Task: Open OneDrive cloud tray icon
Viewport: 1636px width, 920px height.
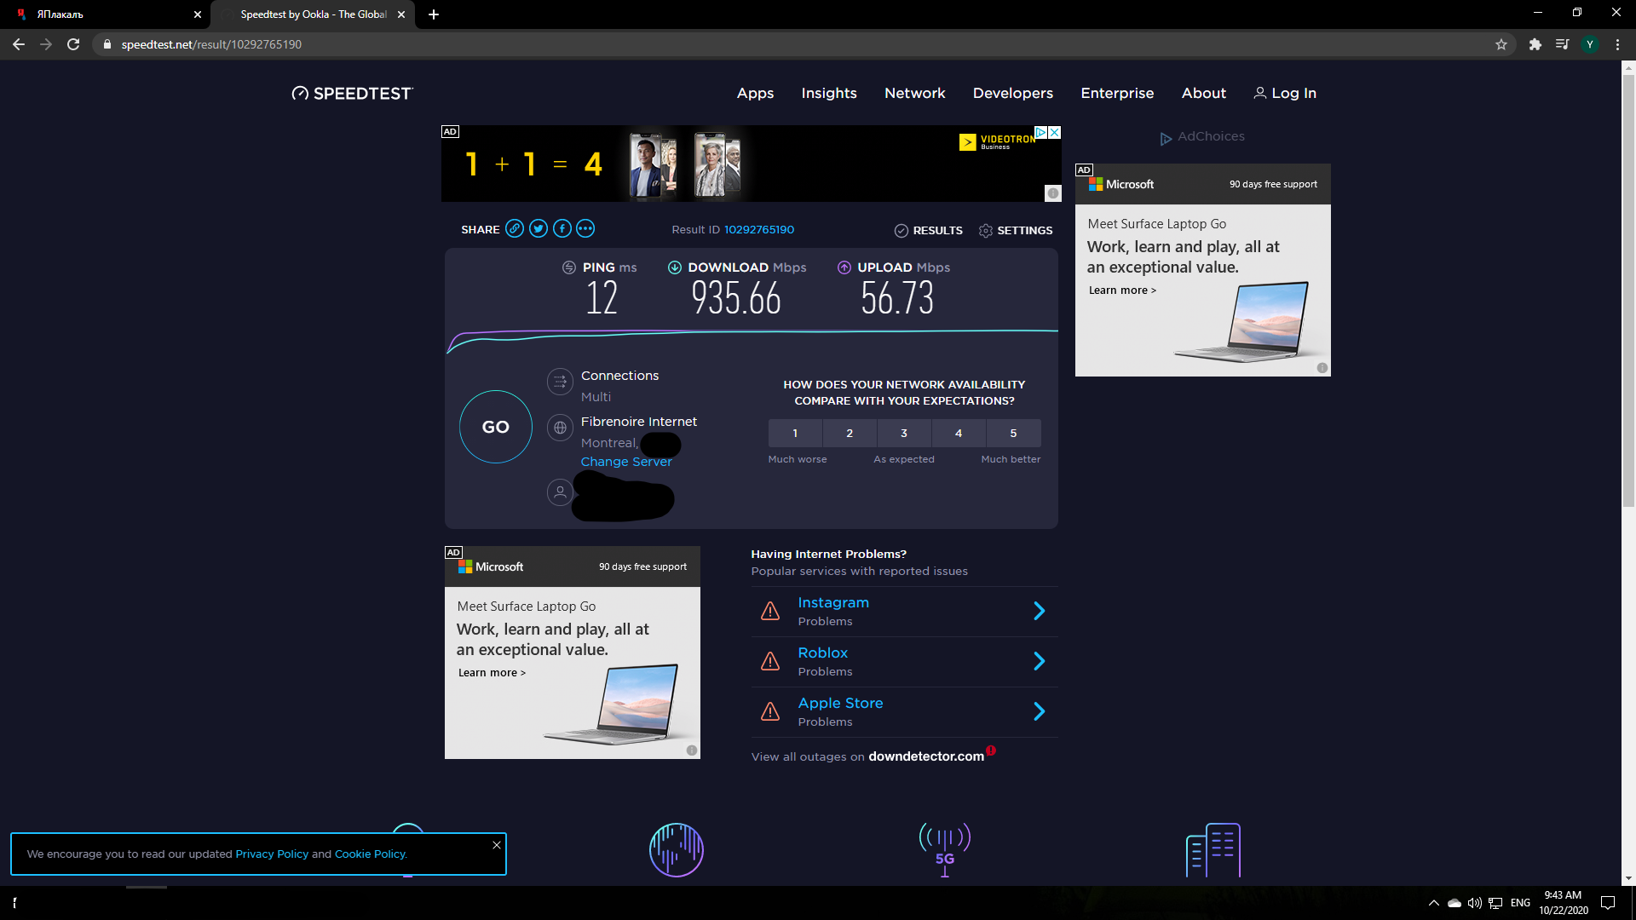Action: coord(1455,903)
